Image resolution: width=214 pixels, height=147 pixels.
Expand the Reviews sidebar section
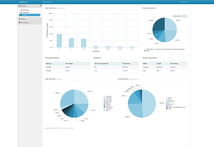coord(23,19)
